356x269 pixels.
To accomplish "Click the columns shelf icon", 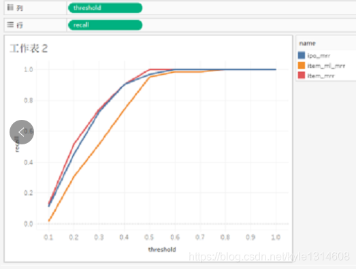I will [x=10, y=7].
